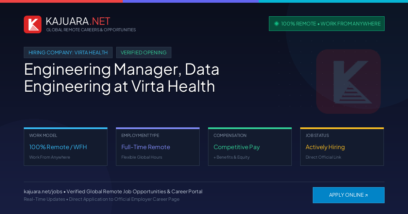Open the Work Model card

point(66,147)
